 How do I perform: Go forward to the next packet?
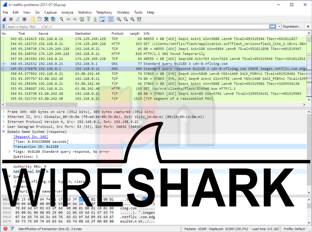75,19
